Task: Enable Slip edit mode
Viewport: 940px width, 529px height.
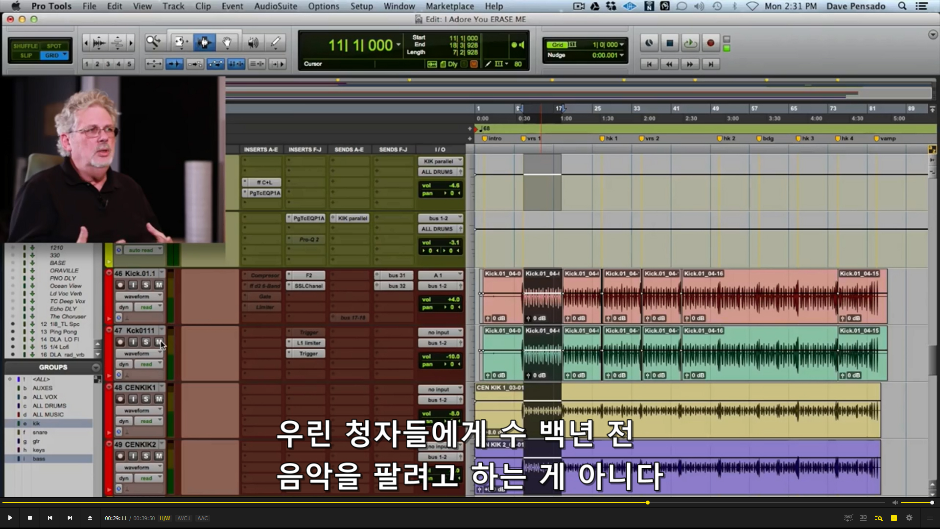Action: click(x=26, y=56)
